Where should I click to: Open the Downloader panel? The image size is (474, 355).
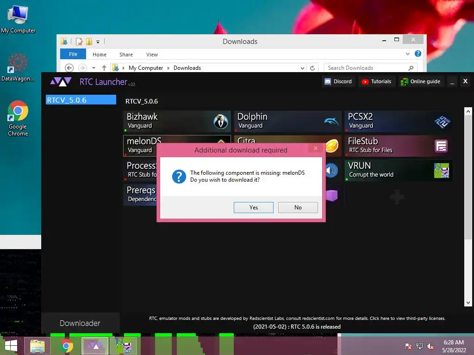pos(80,323)
